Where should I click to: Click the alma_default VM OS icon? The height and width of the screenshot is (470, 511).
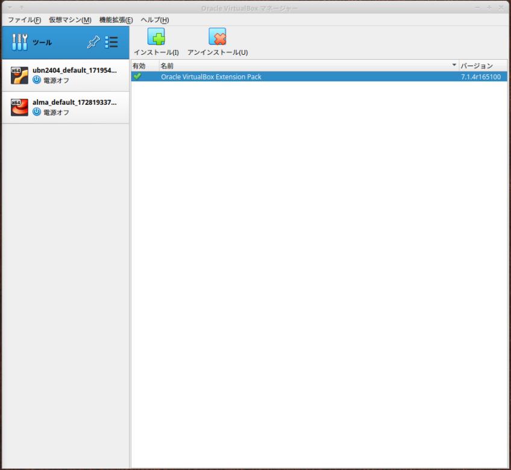coord(19,107)
